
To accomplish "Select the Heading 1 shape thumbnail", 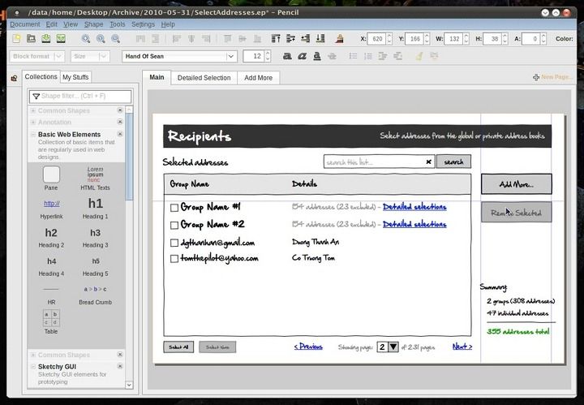I will tap(96, 209).
